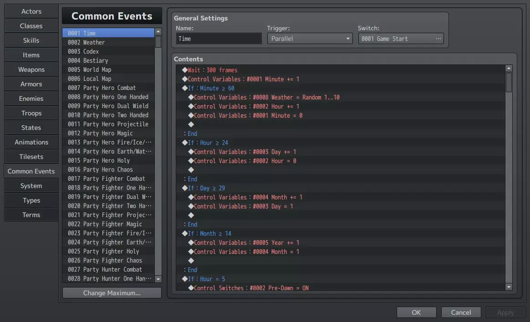Switch to the Actors database tab

point(31,11)
